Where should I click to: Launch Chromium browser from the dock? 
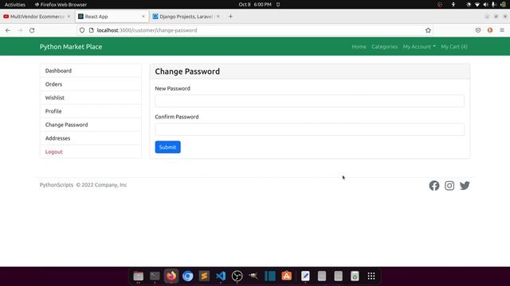point(188,276)
